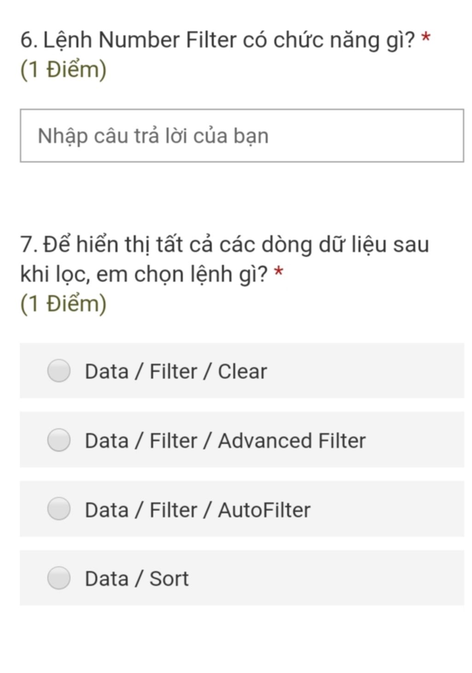Click blank area of the AutoFilter option row
The height and width of the screenshot is (673, 472).
(x=387, y=509)
